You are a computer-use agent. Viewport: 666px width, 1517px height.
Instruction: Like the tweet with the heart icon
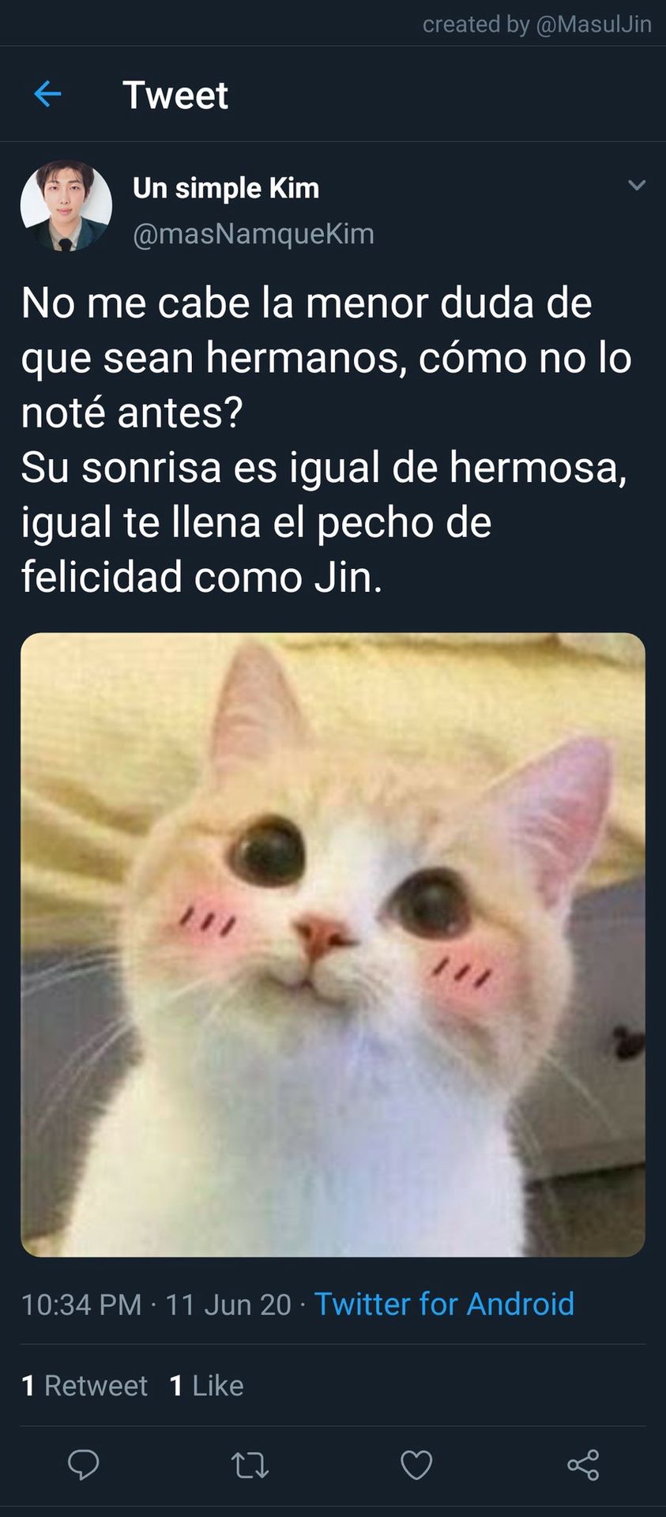tap(416, 1465)
